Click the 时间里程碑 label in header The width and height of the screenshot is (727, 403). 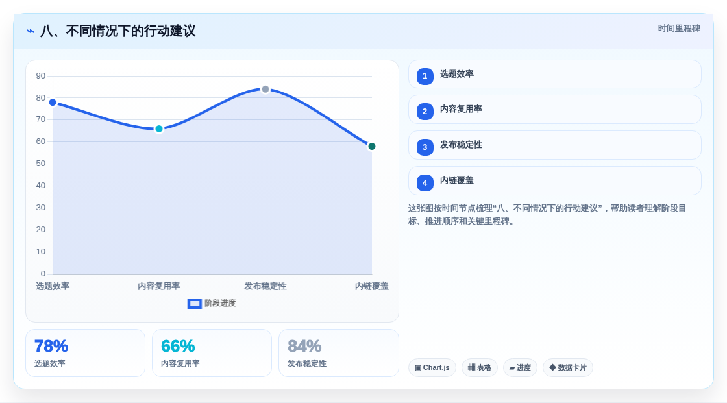[679, 29]
